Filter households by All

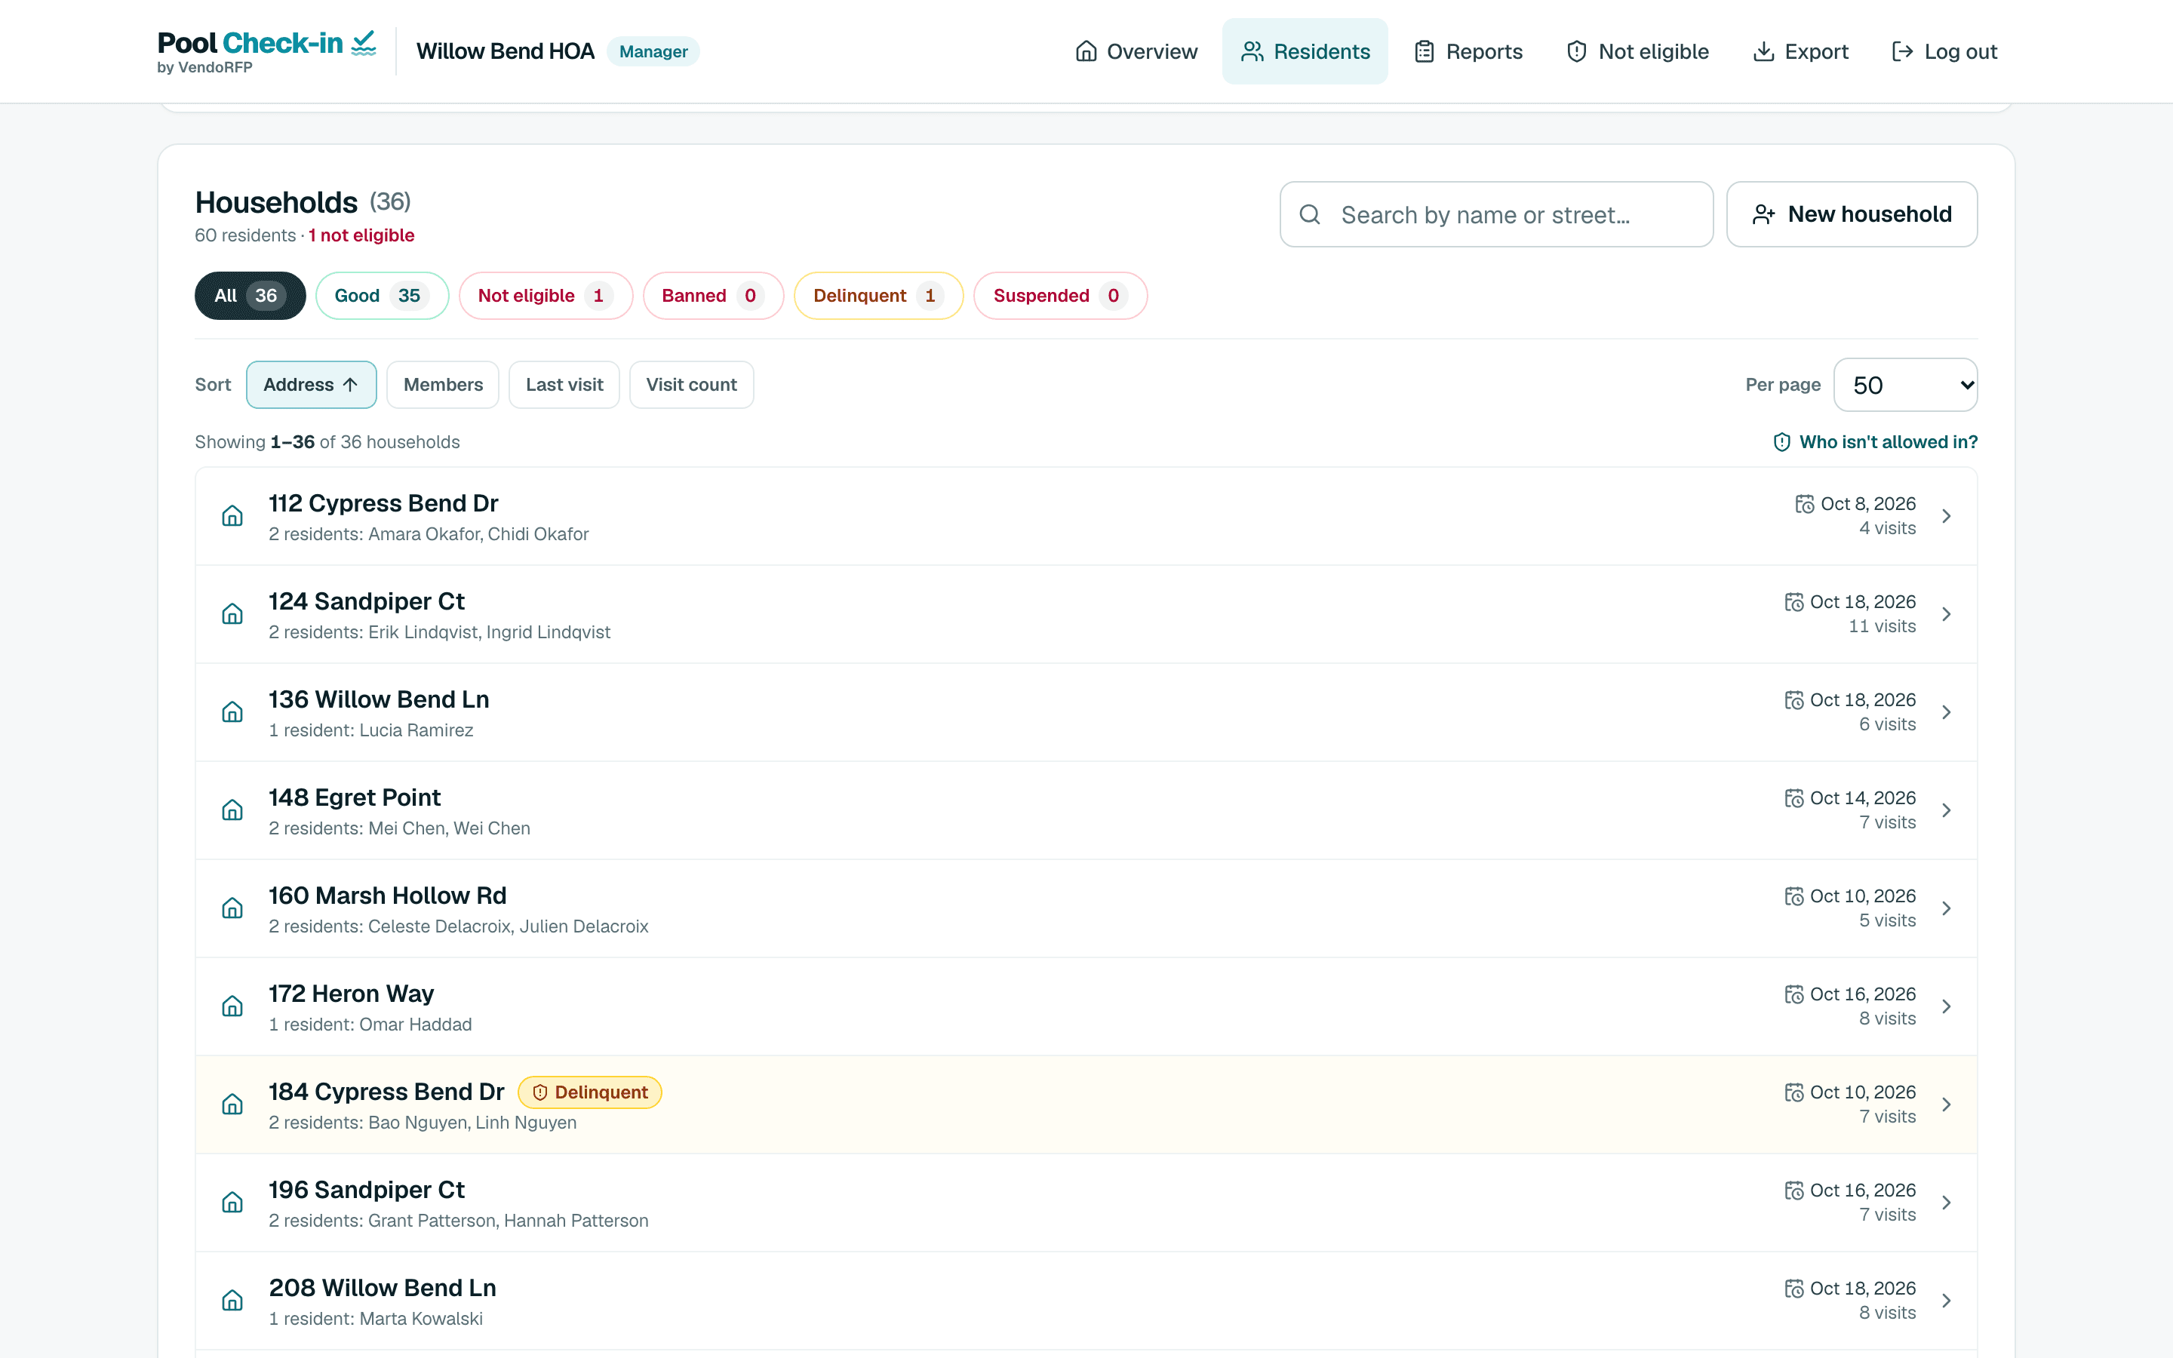click(250, 296)
